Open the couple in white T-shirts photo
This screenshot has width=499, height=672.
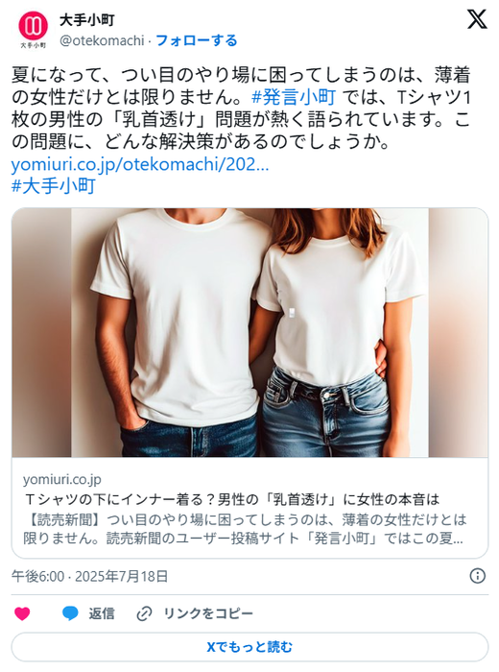(249, 332)
